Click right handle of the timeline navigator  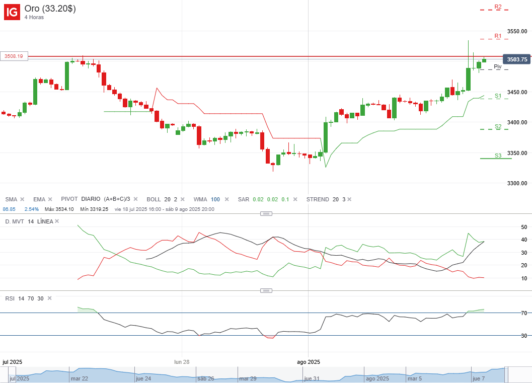[x=507, y=375]
